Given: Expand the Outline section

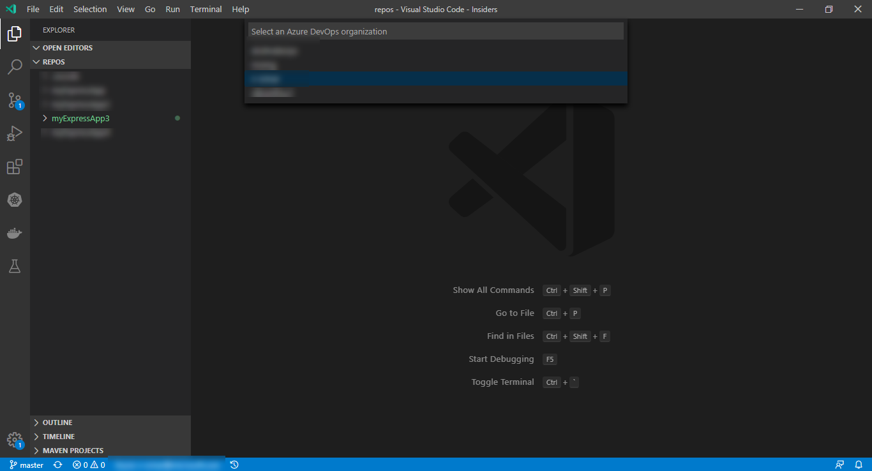Looking at the screenshot, I should point(110,422).
